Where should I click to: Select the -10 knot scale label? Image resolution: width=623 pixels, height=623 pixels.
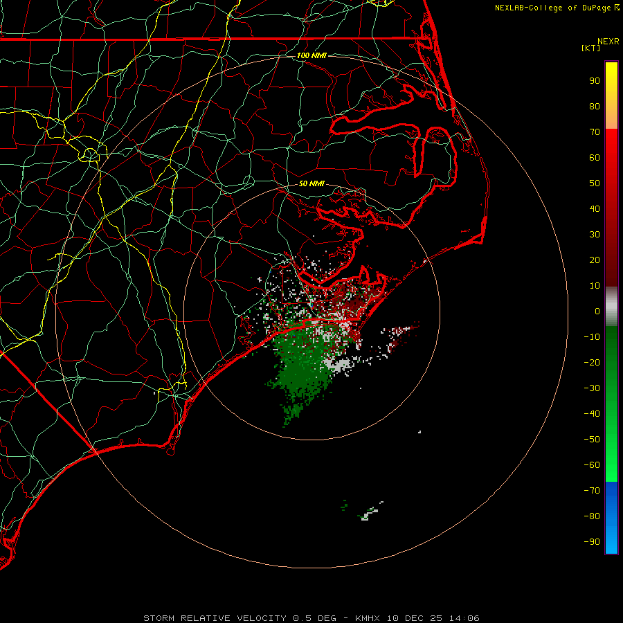[x=592, y=337]
